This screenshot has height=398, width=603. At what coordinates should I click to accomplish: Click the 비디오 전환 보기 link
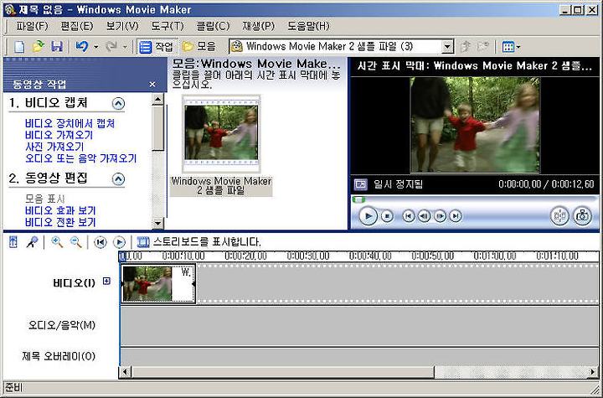coord(60,222)
